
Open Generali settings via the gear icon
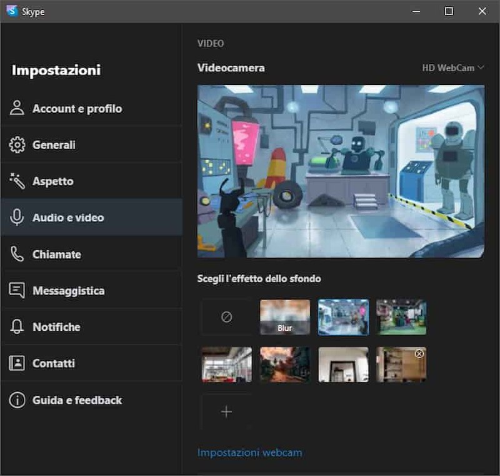click(x=17, y=145)
